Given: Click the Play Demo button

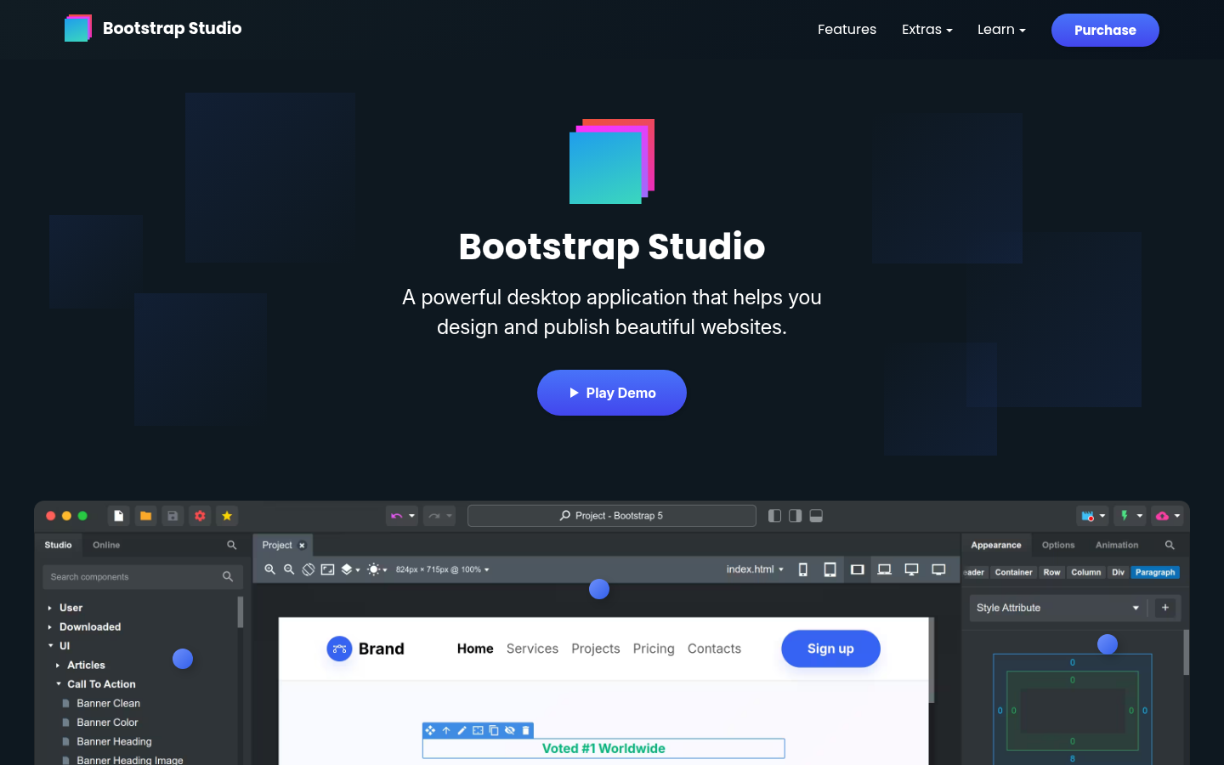Looking at the screenshot, I should (x=612, y=393).
